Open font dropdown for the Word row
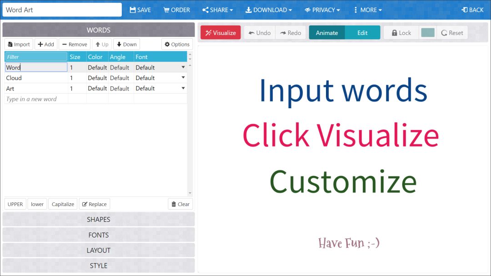 183,67
